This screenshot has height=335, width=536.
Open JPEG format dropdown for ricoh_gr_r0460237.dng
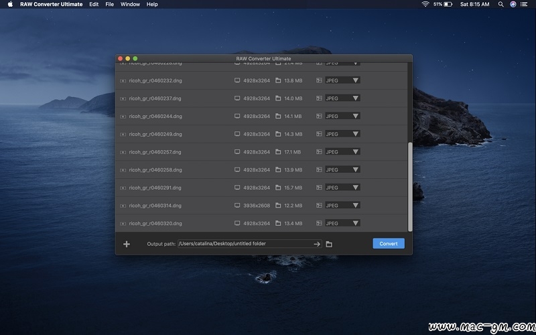pyautogui.click(x=342, y=98)
